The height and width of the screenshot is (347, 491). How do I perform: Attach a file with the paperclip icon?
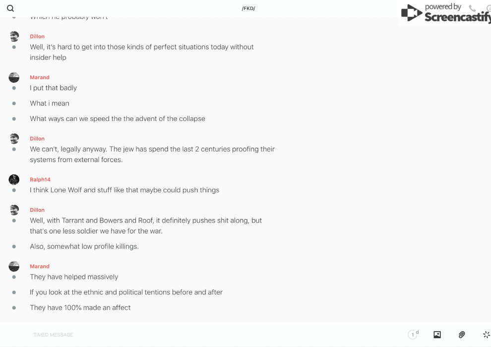pos(462,335)
